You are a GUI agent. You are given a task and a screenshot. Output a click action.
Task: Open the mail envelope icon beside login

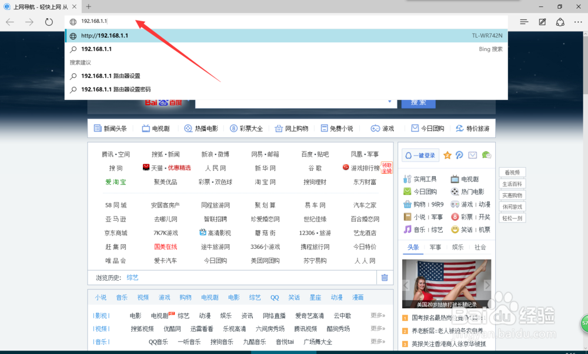coord(473,155)
